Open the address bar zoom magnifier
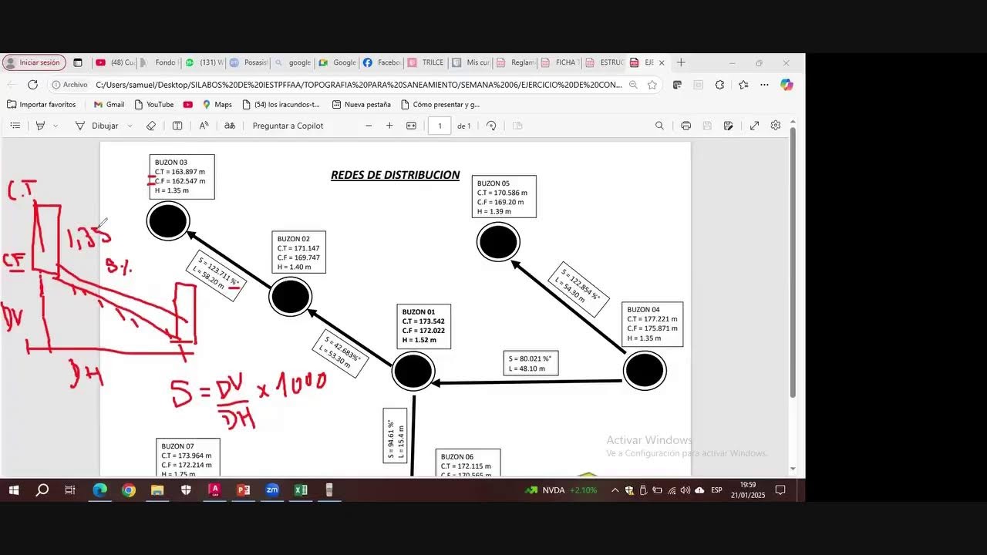 [633, 85]
